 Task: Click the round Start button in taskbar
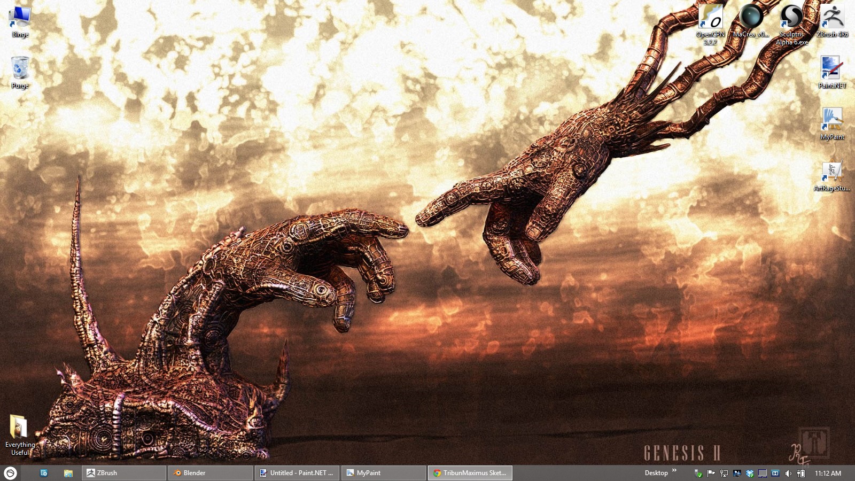(10, 473)
